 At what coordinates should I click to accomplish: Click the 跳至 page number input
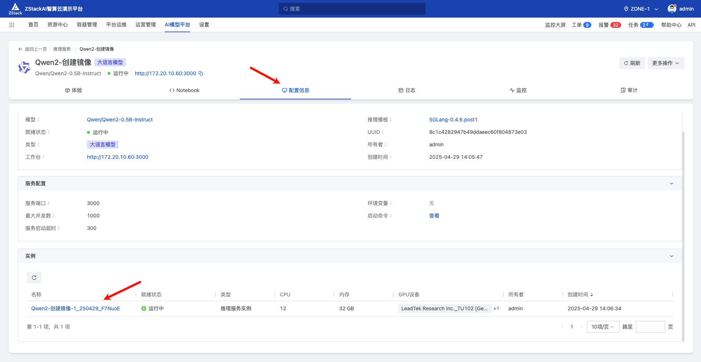[650, 327]
